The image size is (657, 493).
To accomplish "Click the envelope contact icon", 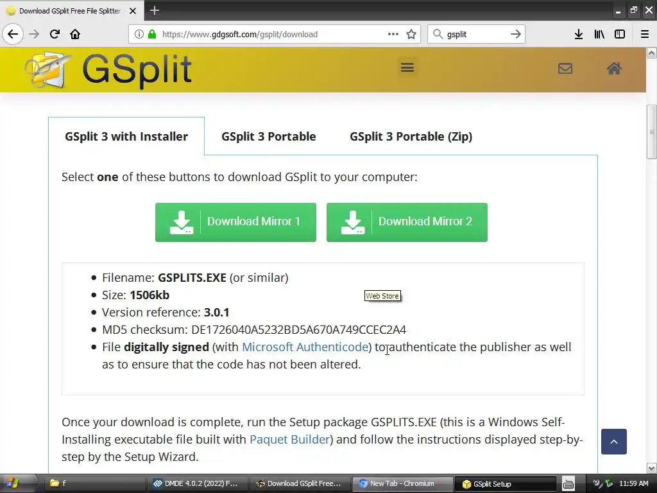I will (565, 68).
